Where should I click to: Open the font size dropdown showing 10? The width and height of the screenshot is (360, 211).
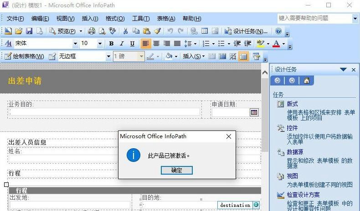tap(100, 44)
